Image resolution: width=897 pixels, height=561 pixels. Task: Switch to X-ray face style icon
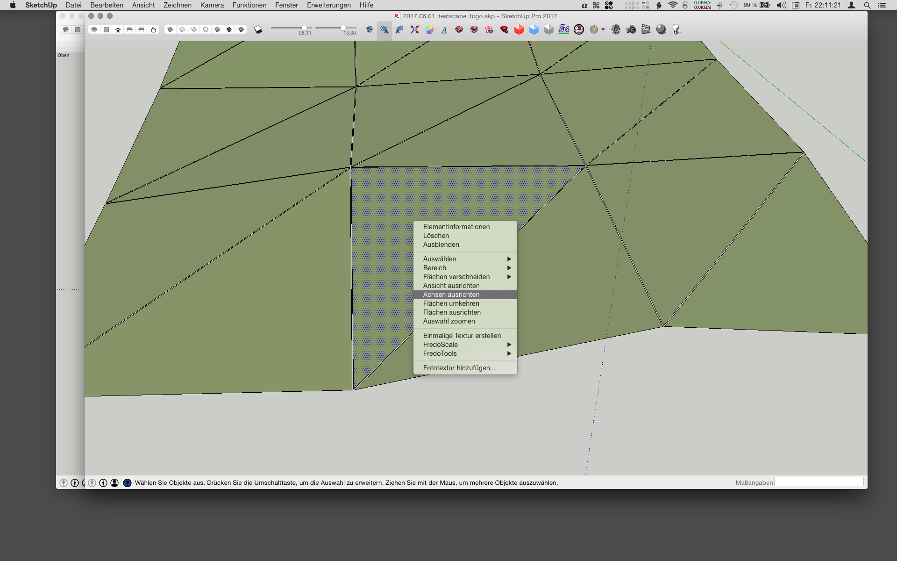[x=170, y=29]
